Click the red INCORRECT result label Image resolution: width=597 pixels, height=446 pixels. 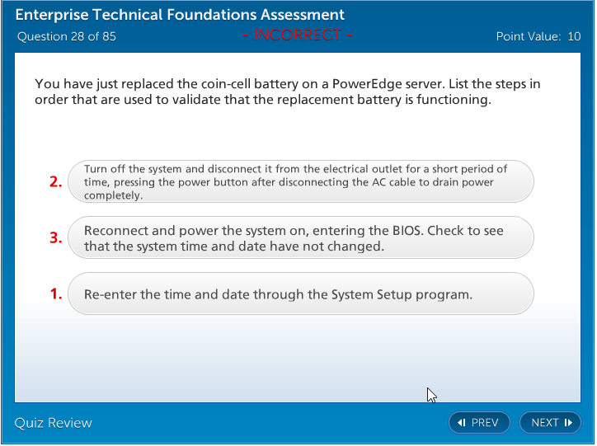coord(298,35)
